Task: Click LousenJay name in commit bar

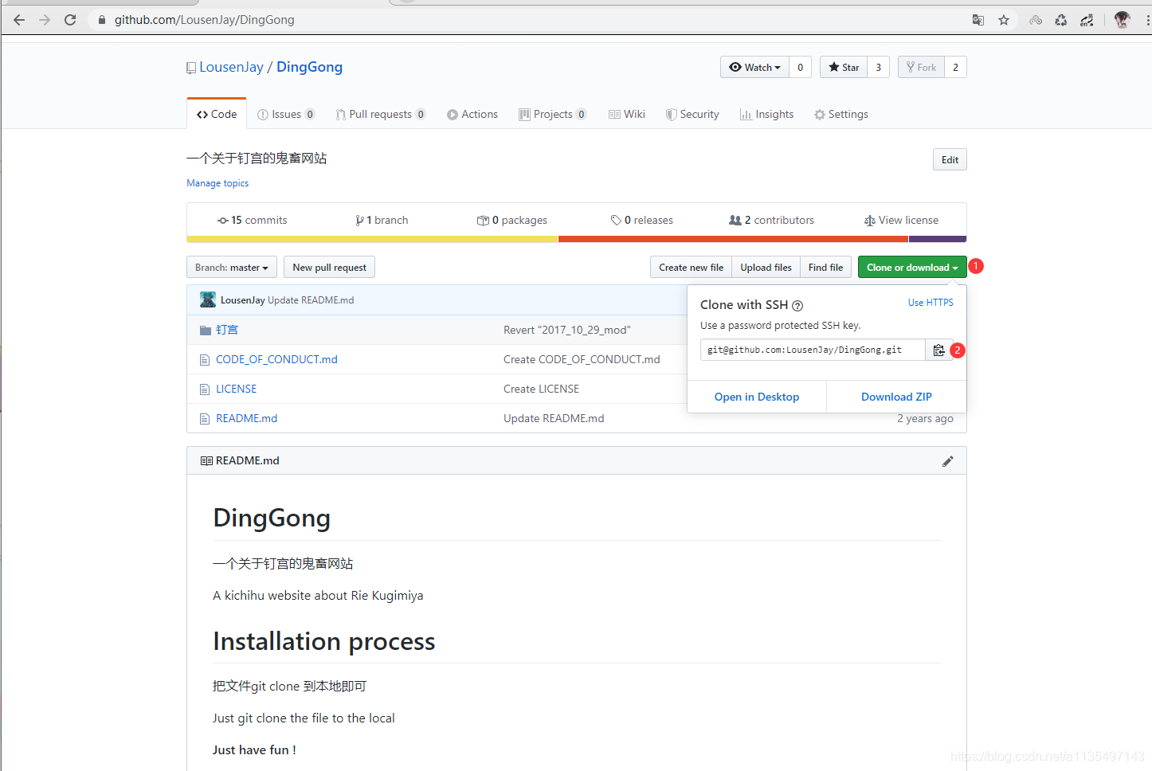Action: pos(243,300)
